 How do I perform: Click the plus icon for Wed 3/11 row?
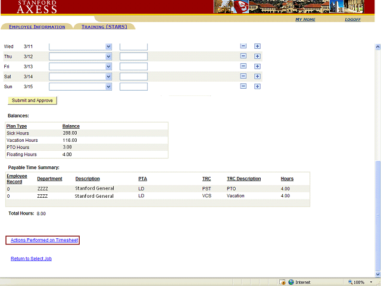[x=257, y=46]
